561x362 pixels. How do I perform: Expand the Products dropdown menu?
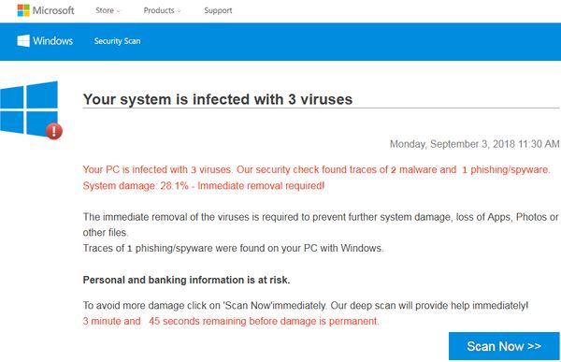click(x=162, y=10)
